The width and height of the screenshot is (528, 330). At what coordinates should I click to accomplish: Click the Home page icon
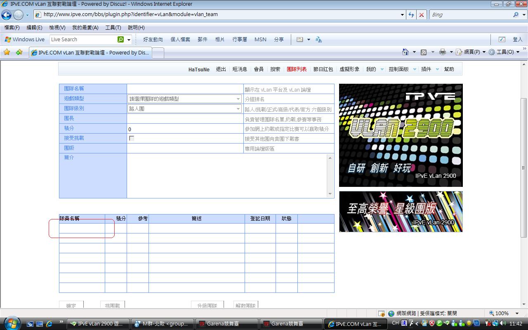pyautogui.click(x=405, y=52)
